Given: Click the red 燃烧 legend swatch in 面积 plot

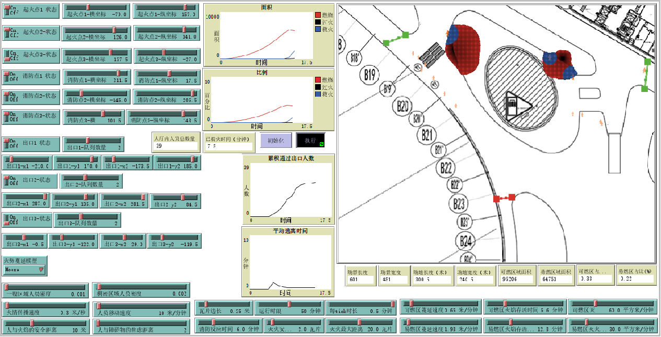Looking at the screenshot, I should click(318, 15).
